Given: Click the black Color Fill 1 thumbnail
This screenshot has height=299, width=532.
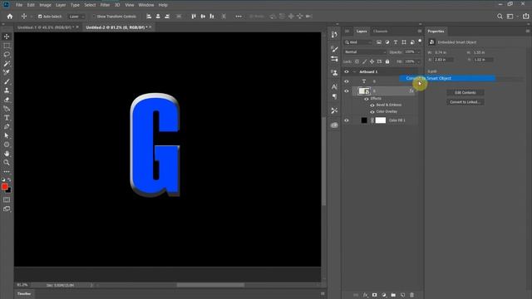Looking at the screenshot, I should [x=364, y=120].
